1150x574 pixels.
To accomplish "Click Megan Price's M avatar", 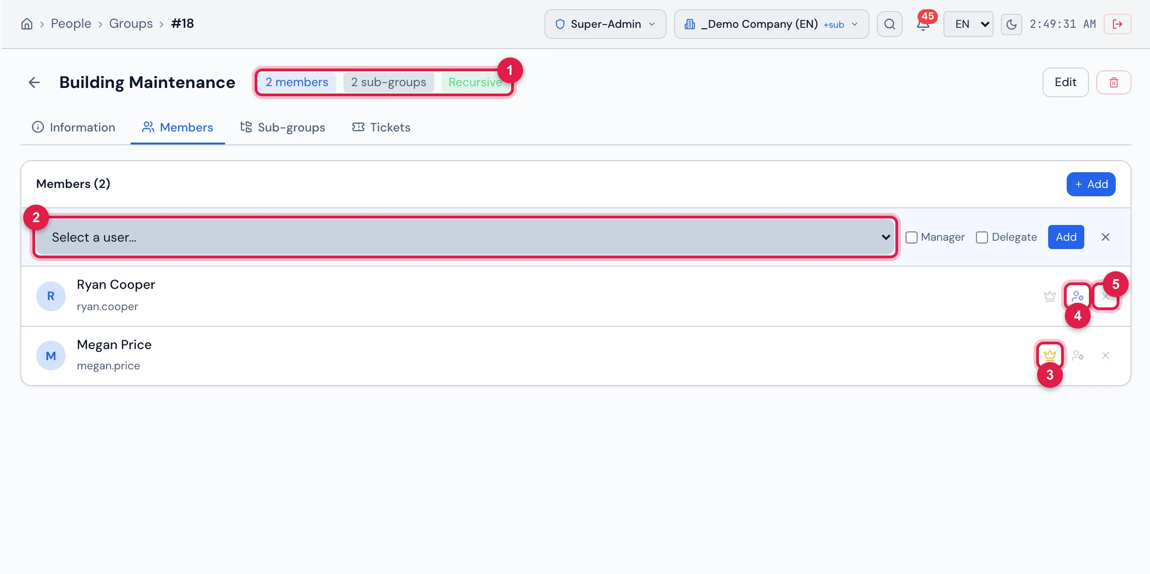I will click(51, 356).
